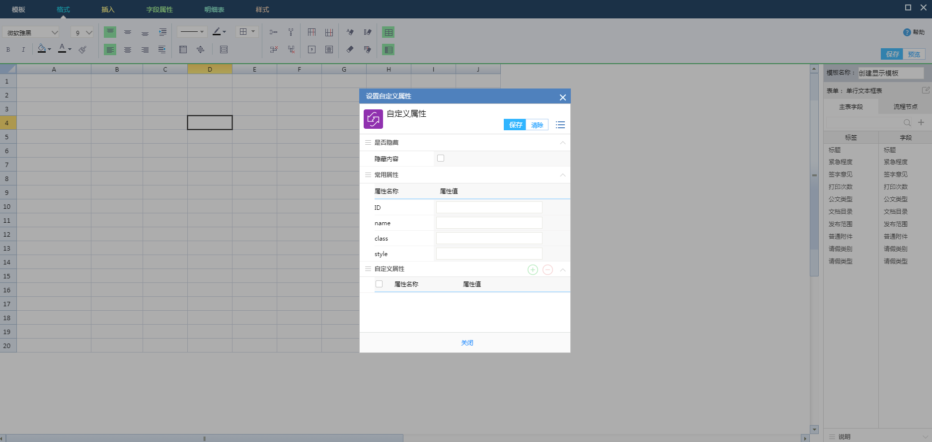Apply horizontal center alignment

128,50
